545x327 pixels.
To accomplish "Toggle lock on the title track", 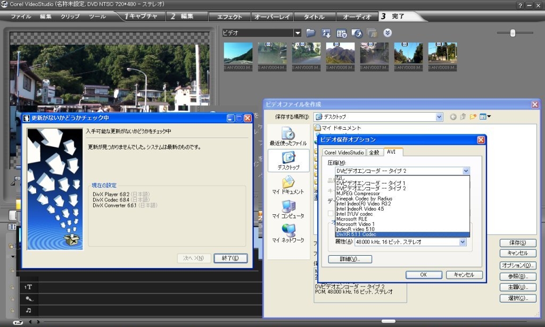I will [x=12, y=287].
